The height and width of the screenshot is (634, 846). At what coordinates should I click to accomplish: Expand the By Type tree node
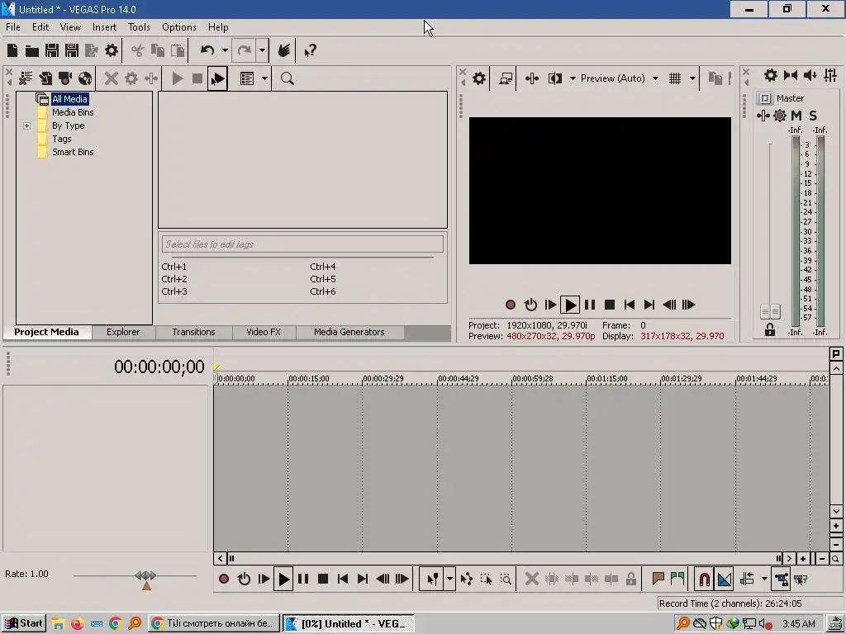tap(27, 125)
